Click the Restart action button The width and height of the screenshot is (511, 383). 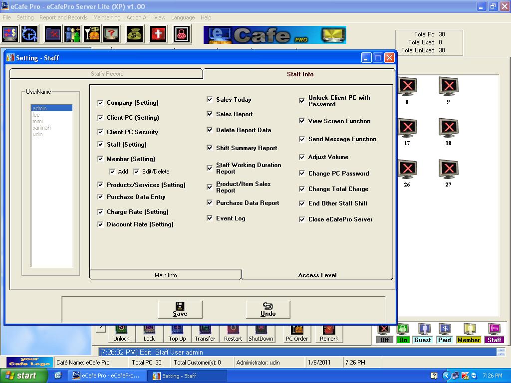[x=233, y=334]
